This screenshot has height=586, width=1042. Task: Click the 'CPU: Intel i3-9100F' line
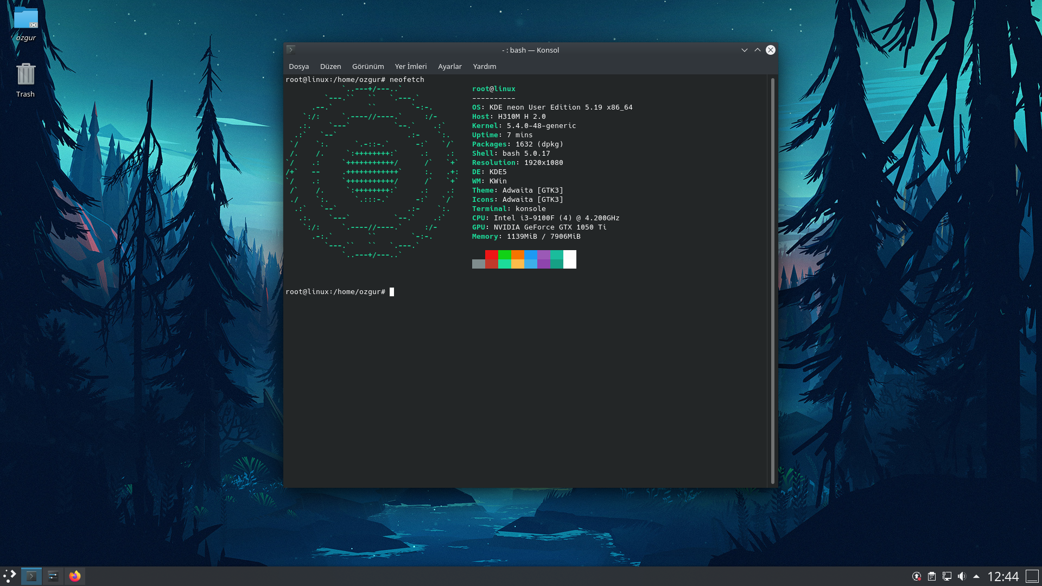546,218
